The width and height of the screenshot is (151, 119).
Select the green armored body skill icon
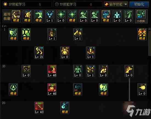78,71
